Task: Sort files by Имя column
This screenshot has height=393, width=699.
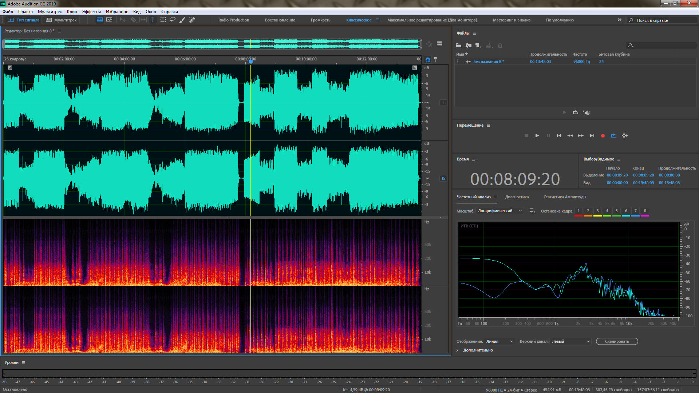Action: coord(462,54)
